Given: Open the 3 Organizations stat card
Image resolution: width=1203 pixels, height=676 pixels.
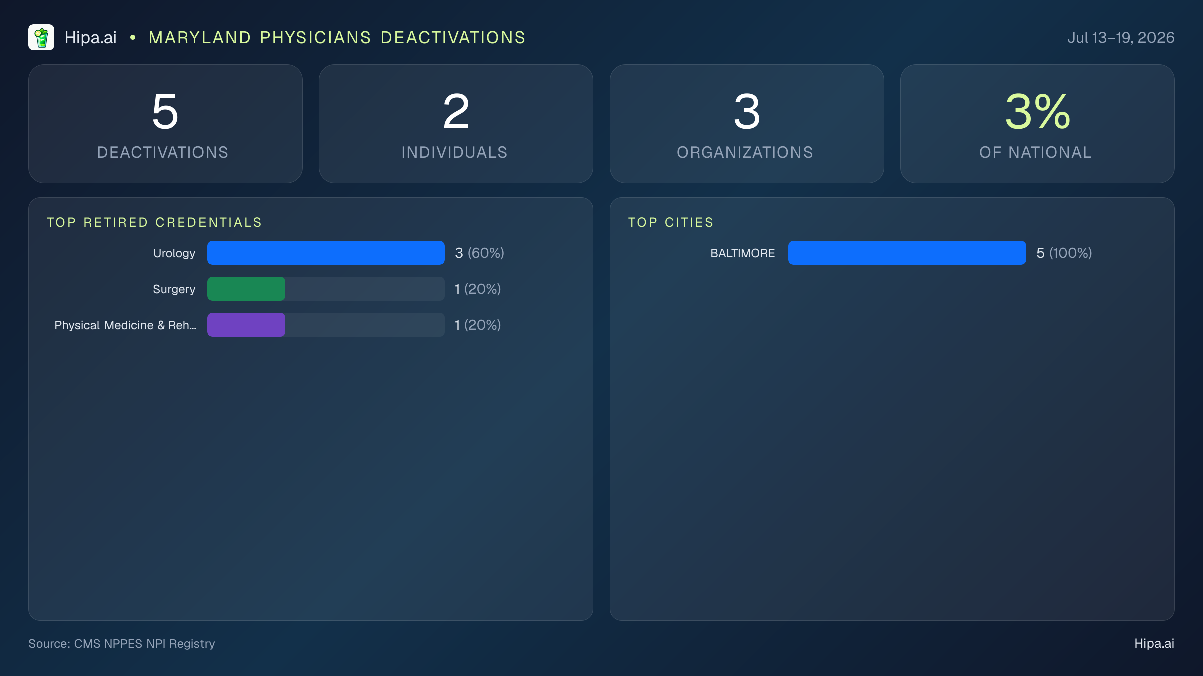Looking at the screenshot, I should tap(747, 124).
